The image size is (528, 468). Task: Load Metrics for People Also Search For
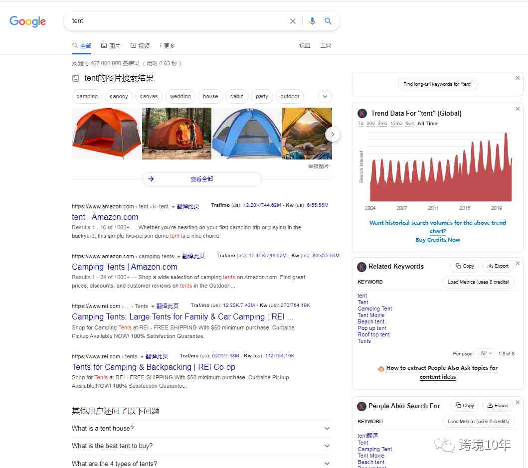478,422
